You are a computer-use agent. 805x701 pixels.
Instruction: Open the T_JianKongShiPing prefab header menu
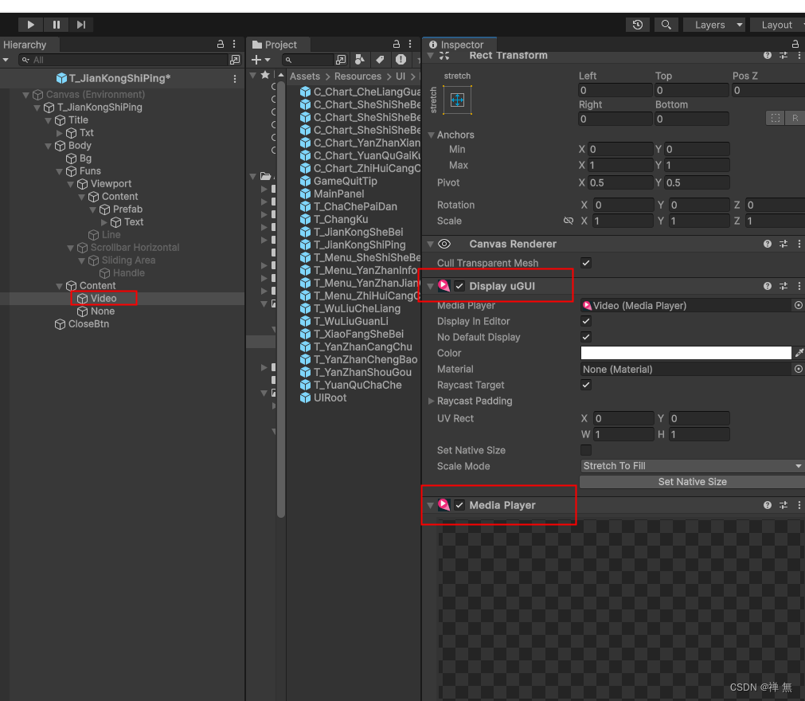235,79
